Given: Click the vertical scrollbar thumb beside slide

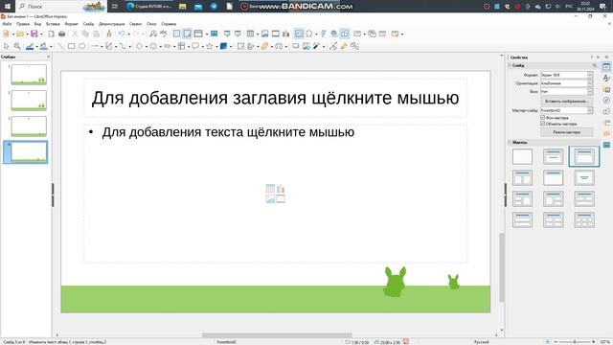Looking at the screenshot, I should tap(502, 267).
